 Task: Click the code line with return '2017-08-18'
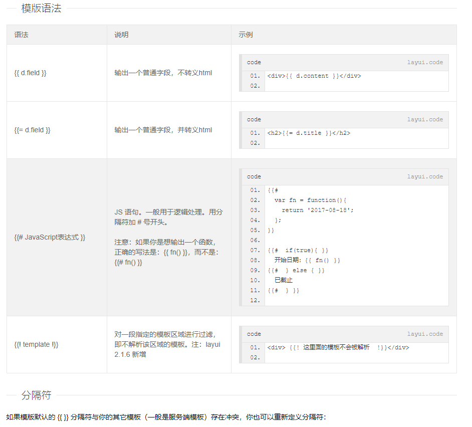click(x=317, y=210)
